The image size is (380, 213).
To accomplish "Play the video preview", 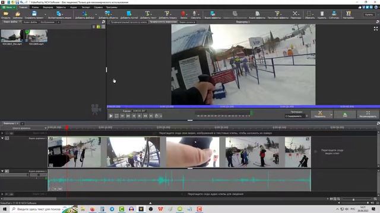I will point(111,116).
